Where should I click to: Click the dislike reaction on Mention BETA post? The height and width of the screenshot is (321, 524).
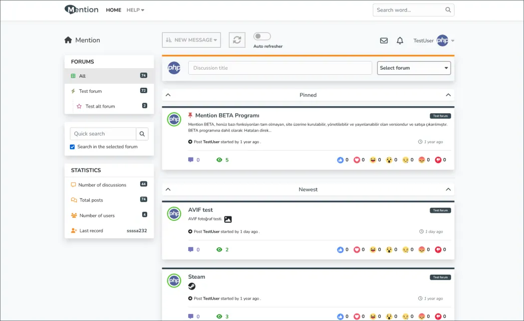click(438, 160)
